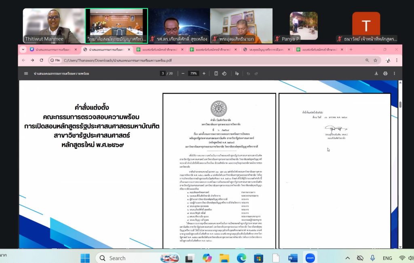The height and width of the screenshot is (263, 414).
Task: Reload the browser page
Action: (41, 60)
